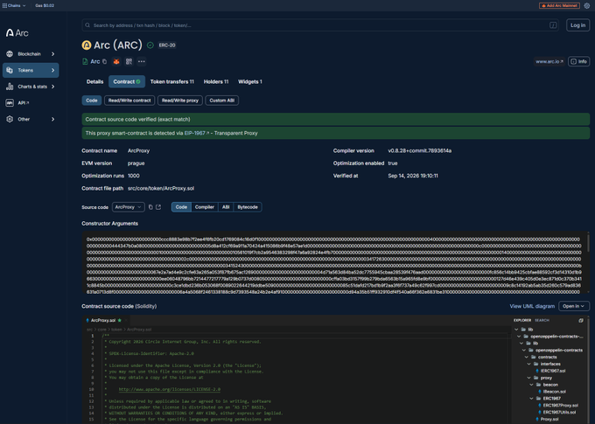The image size is (595, 424).
Task: Switch to the Holders tab
Action: coord(216,81)
